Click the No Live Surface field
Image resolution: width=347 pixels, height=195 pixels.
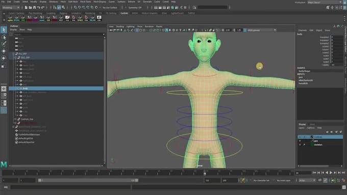110,8
